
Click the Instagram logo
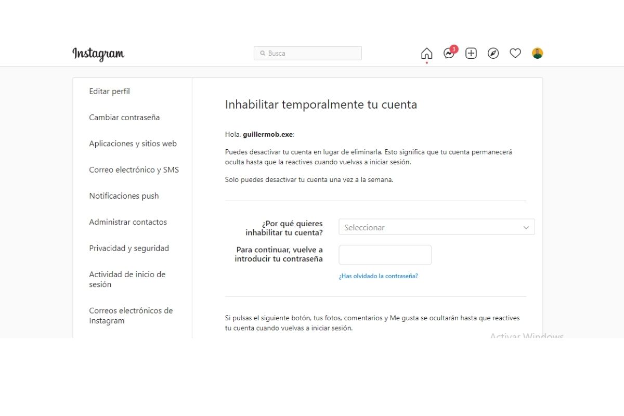tap(98, 54)
